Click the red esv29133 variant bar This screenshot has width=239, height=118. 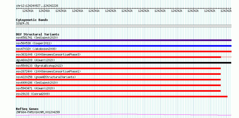point(122,97)
